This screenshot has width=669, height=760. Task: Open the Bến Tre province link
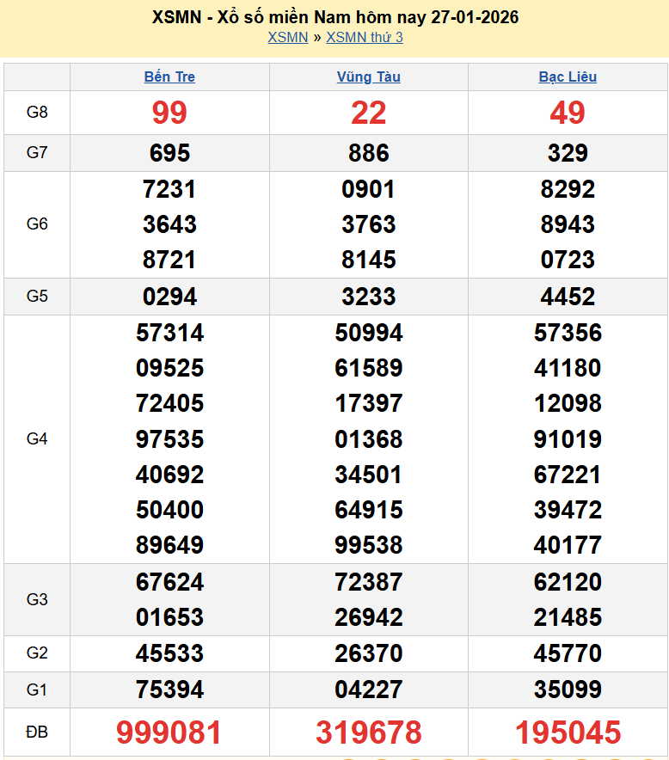[169, 77]
